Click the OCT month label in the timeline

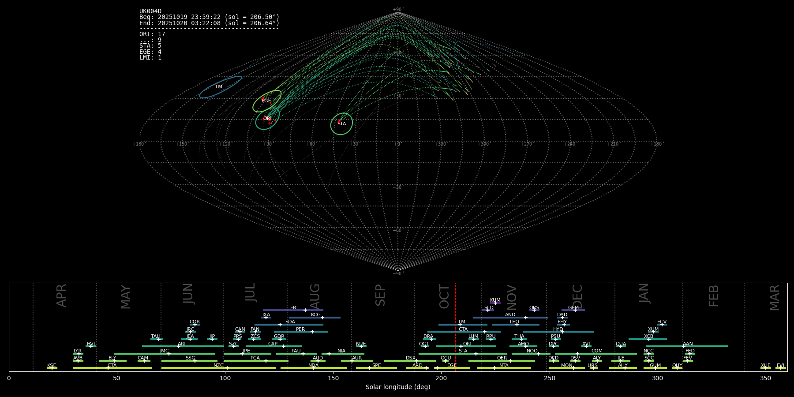pos(444,296)
